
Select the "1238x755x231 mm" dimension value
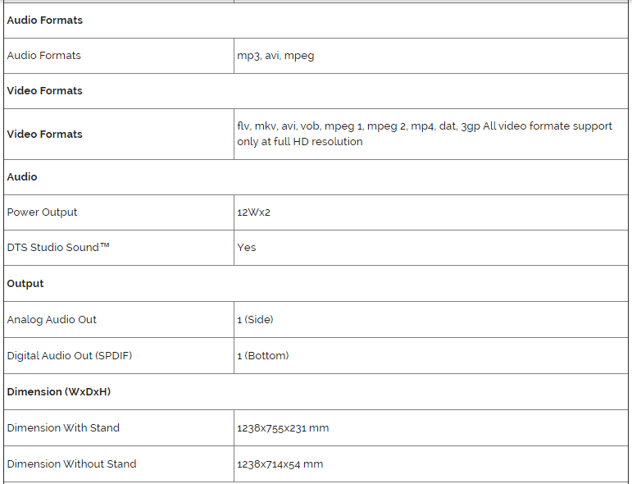click(283, 428)
